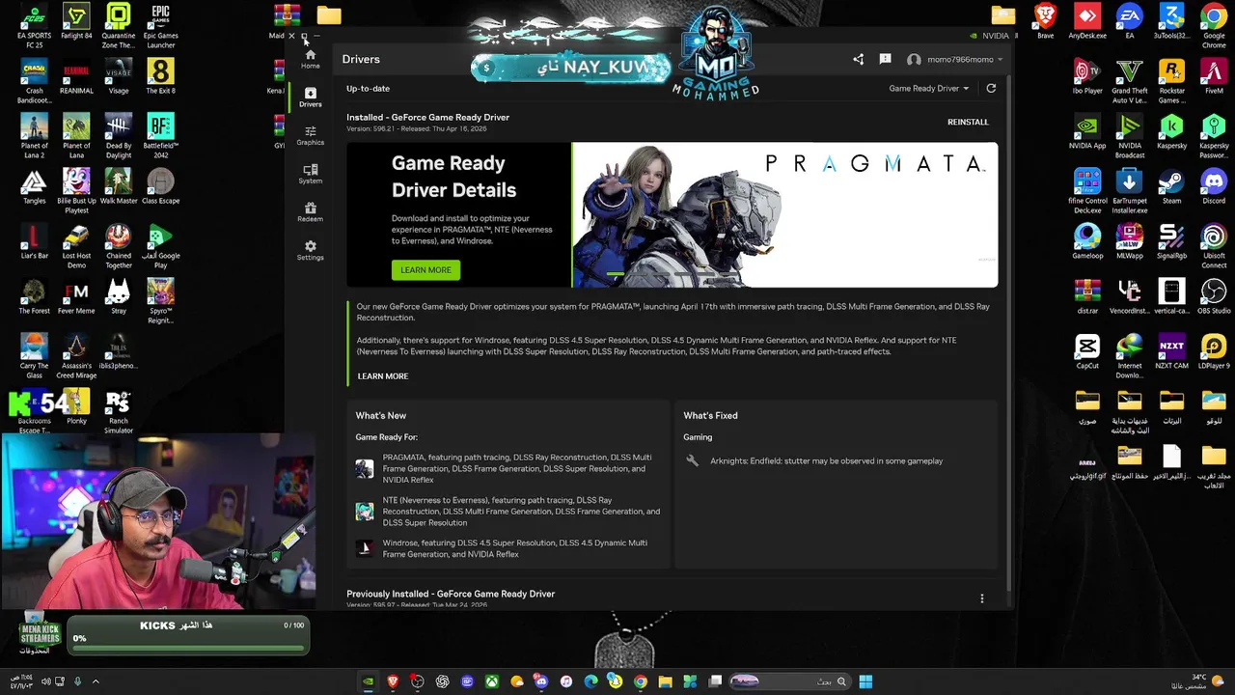1235x695 pixels.
Task: Click the 'What's New' heading
Action: click(380, 415)
